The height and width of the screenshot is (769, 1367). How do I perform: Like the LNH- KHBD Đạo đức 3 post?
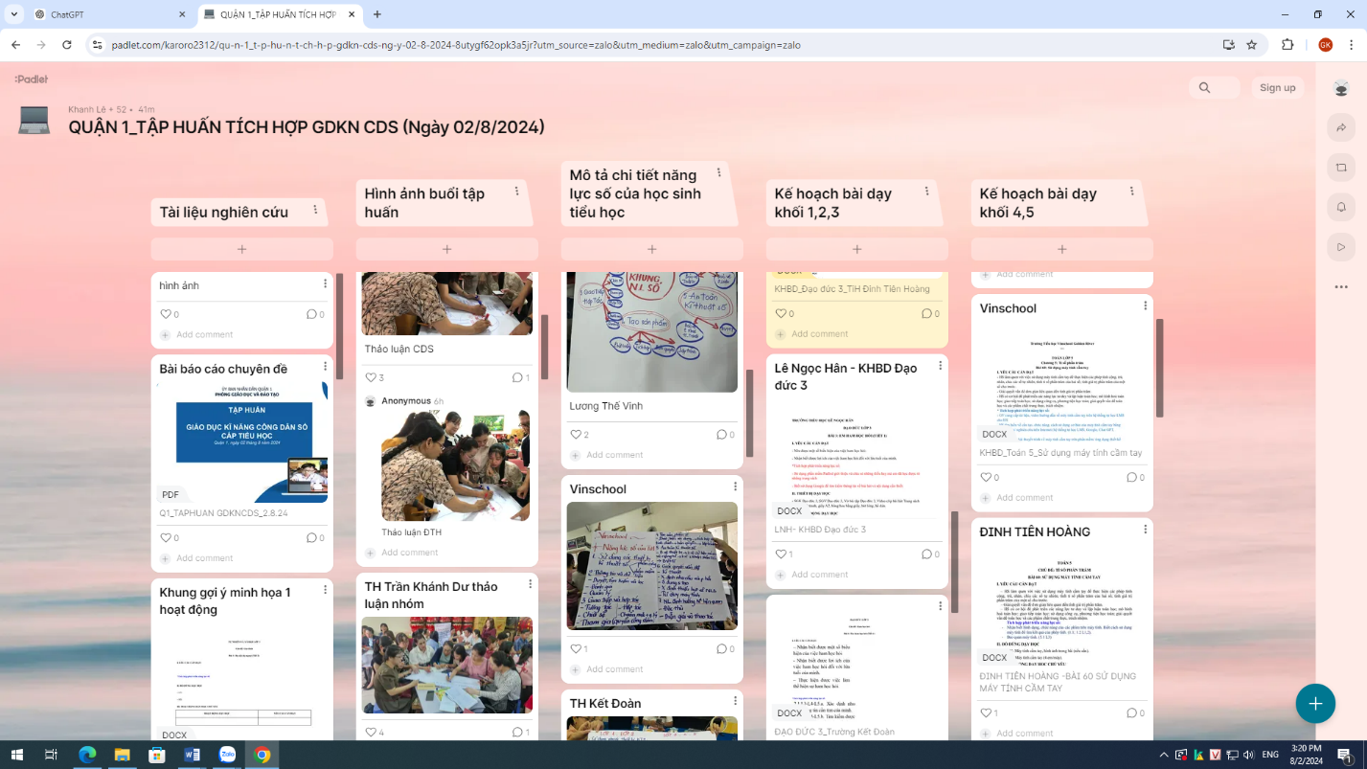[781, 554]
